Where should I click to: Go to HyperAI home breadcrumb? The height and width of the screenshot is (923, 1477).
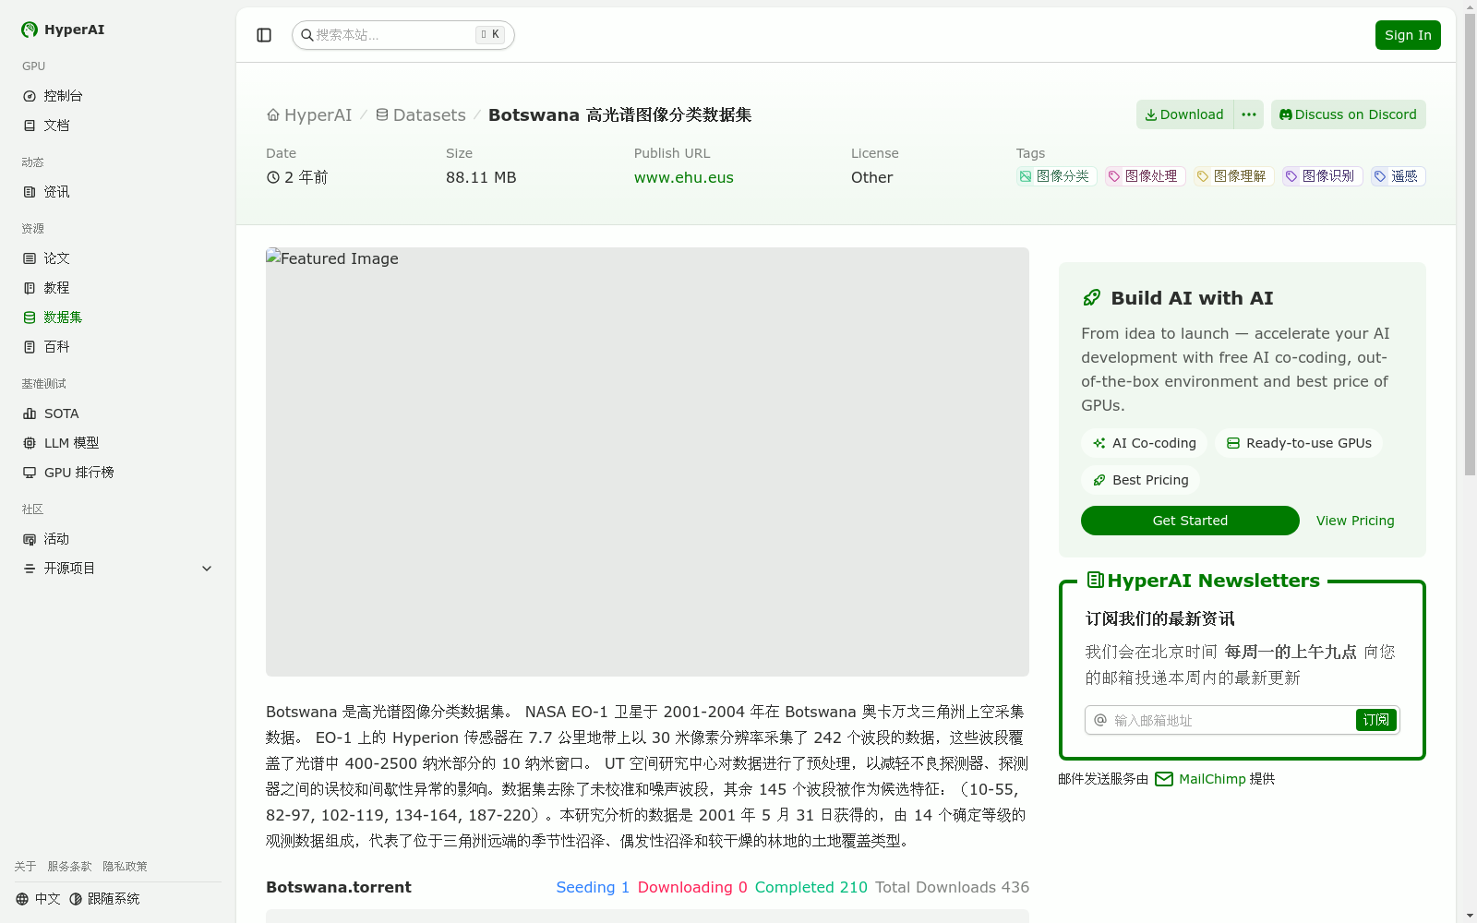pos(309,115)
